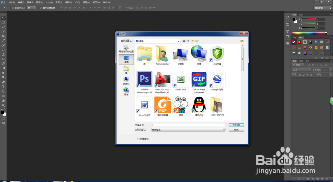Screen dimensions: 333x182
Task: Select the Pen tool
Action: coord(3,82)
